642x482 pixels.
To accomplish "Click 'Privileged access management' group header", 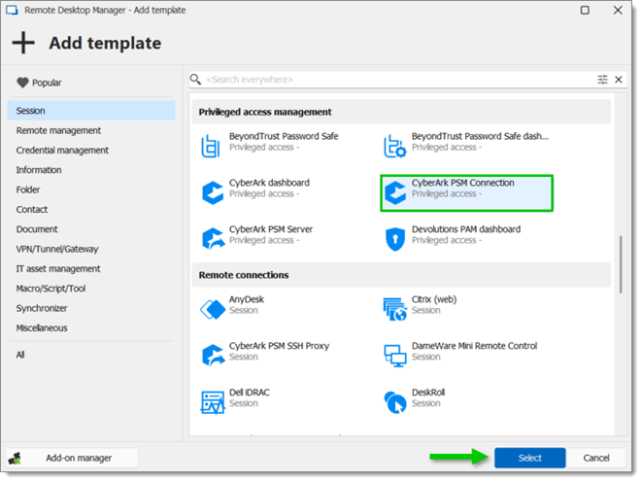I will click(x=401, y=112).
